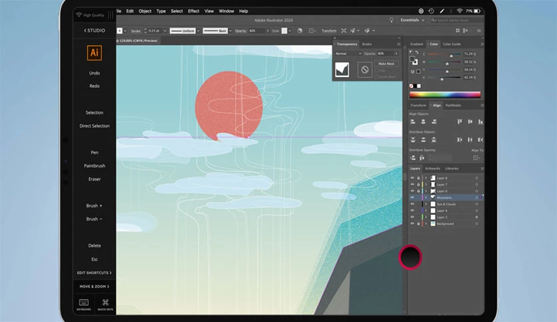Activate the Paintbrush shortcut
Image resolution: width=557 pixels, height=322 pixels.
tap(95, 166)
